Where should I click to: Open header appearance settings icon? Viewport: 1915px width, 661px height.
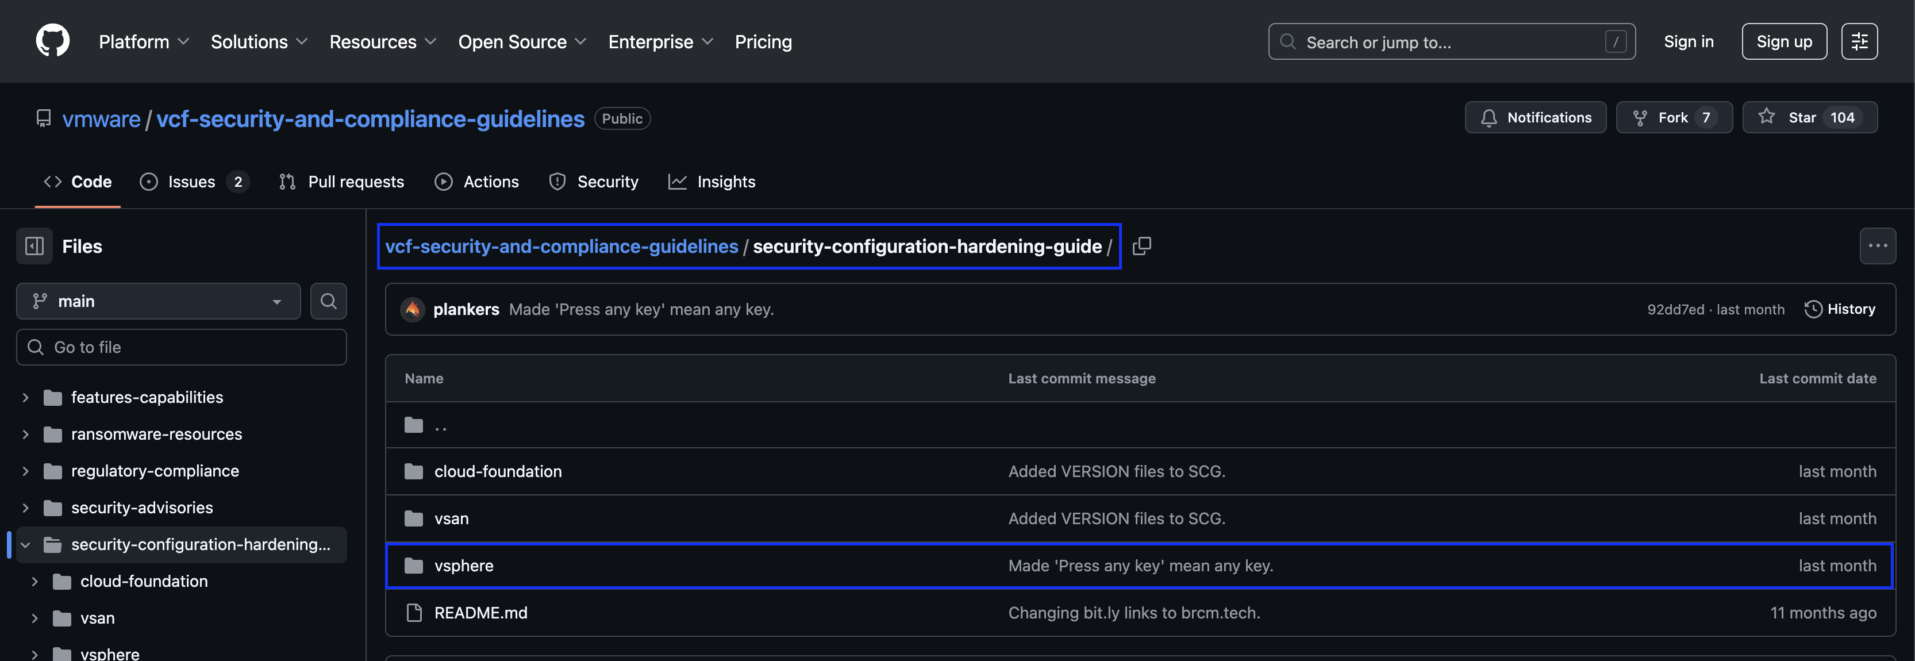point(1859,41)
